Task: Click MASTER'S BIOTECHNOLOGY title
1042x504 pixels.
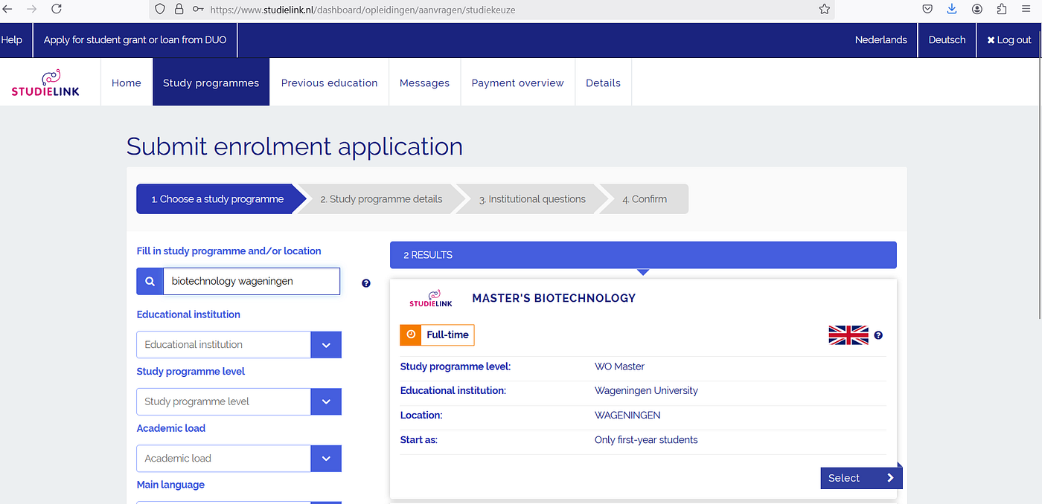Action: pyautogui.click(x=554, y=298)
